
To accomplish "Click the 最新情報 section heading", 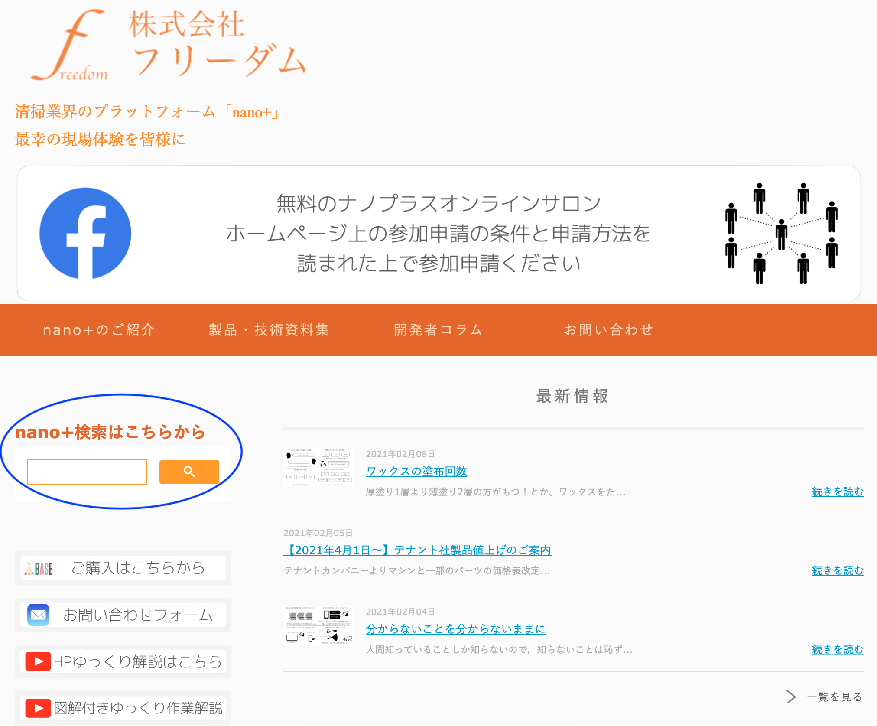I will (572, 396).
